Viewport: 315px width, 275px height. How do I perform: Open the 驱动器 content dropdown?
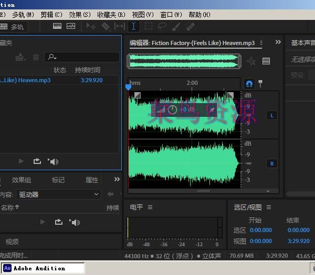(58, 194)
